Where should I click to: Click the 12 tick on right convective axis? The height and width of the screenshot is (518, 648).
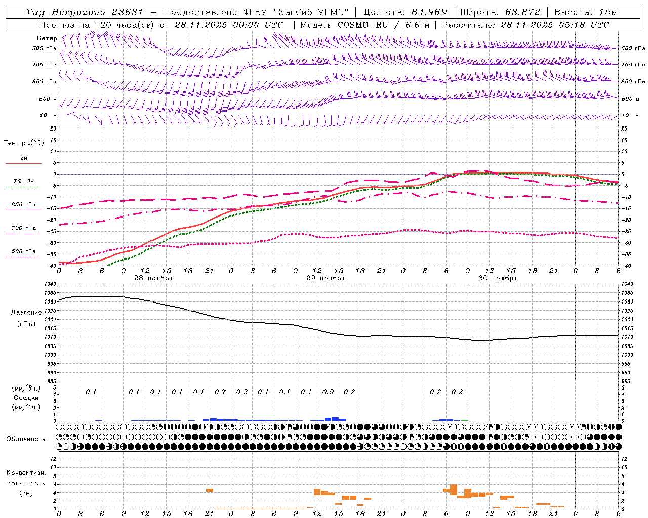tap(624, 459)
